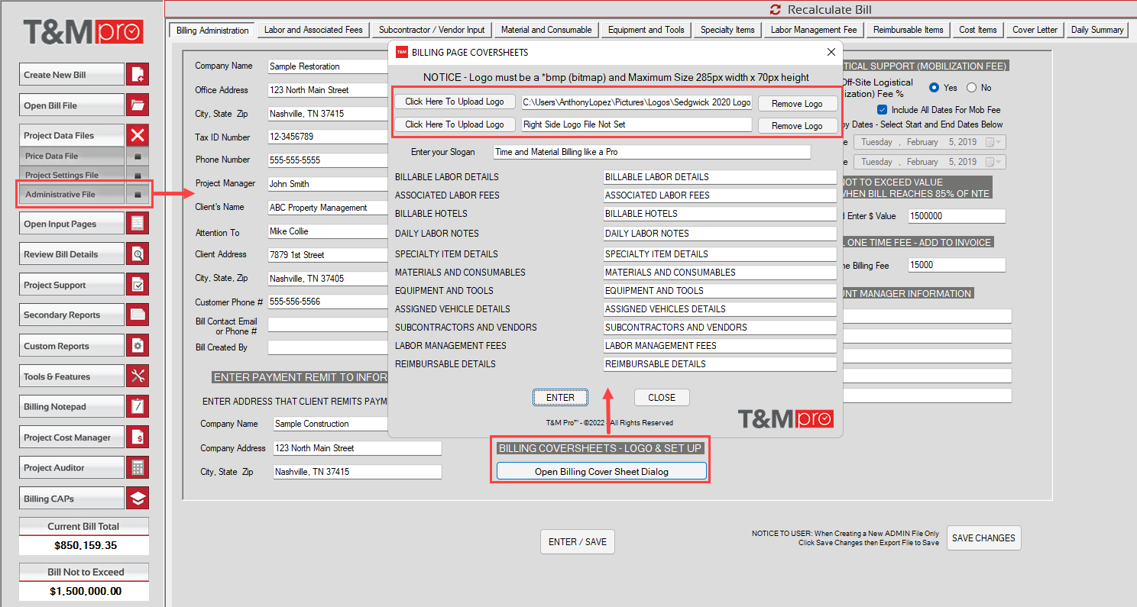Click the Billing CAPs layers icon
The width and height of the screenshot is (1137, 607).
[x=138, y=499]
